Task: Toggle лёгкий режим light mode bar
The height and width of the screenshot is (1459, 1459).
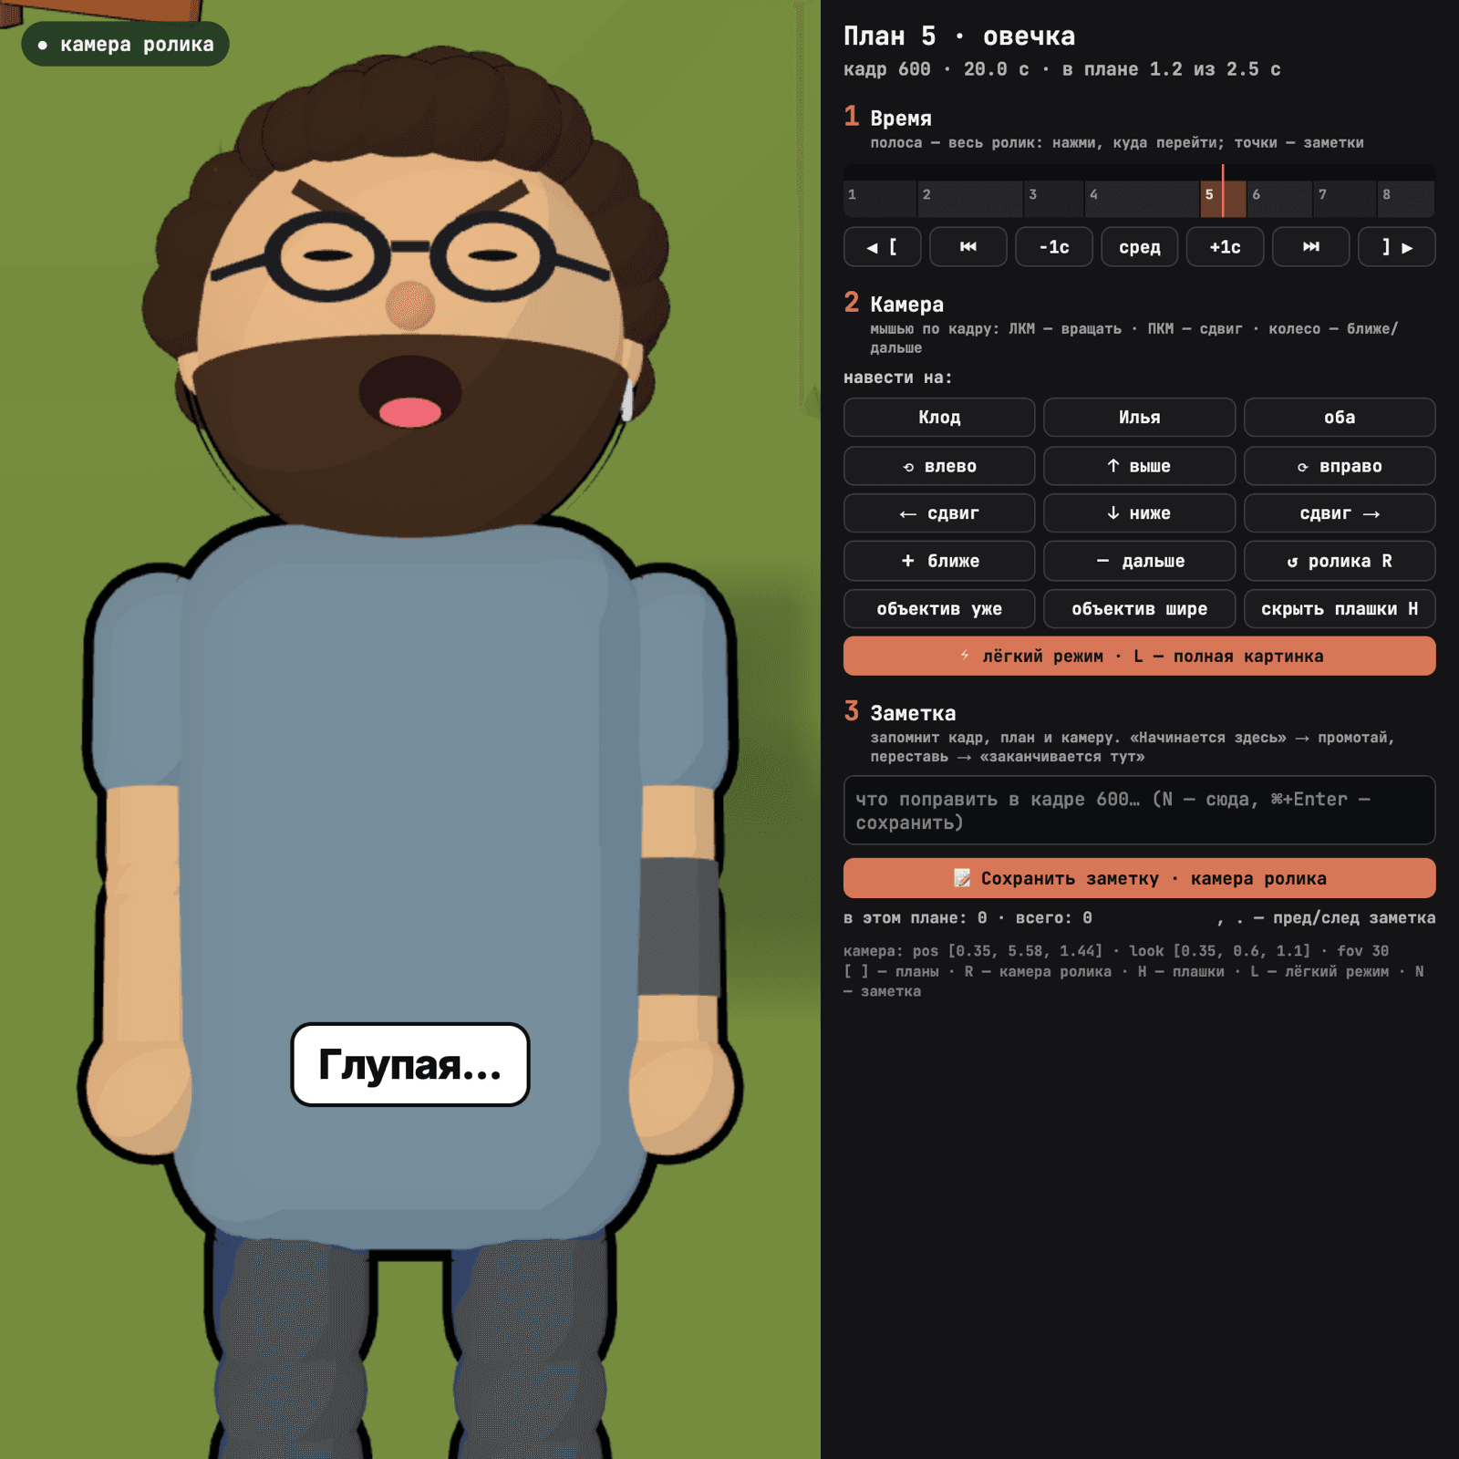Action: 1139,657
